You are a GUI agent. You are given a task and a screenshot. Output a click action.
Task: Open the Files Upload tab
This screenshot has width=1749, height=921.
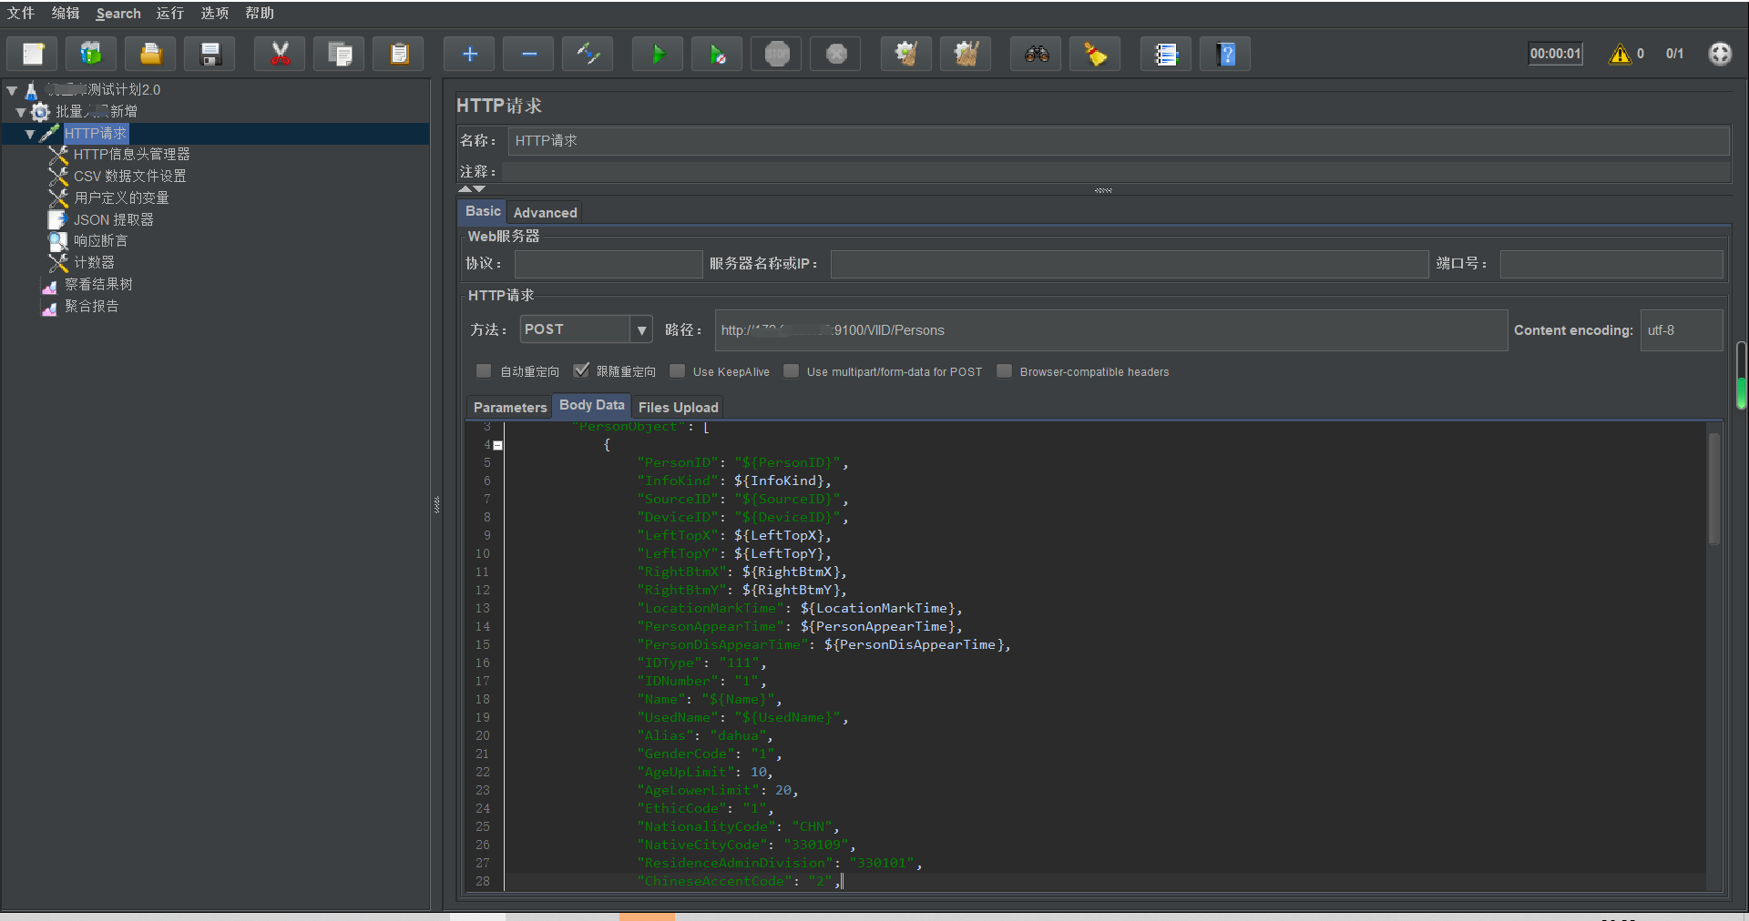point(678,407)
